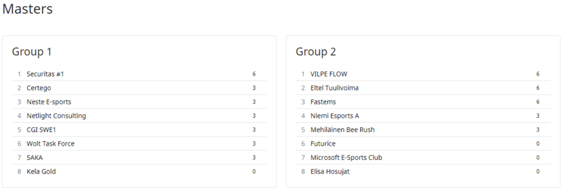Click VILPE FLOW's score of 6

538,74
